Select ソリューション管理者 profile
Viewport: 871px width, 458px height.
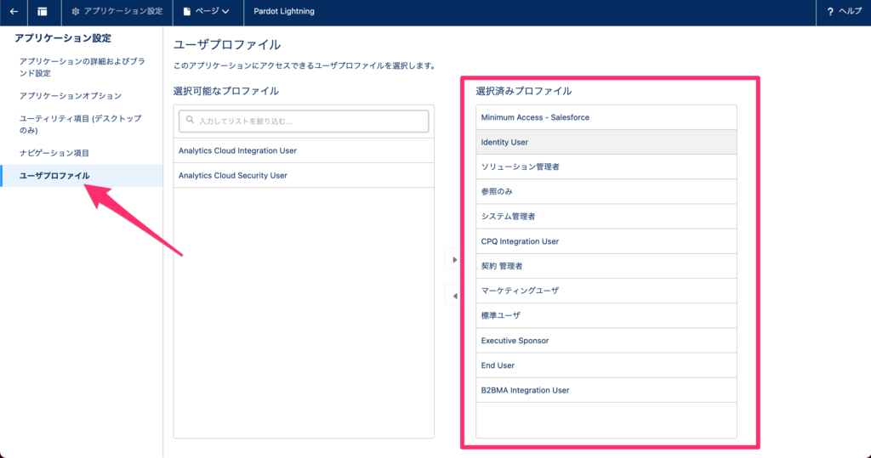pos(606,167)
